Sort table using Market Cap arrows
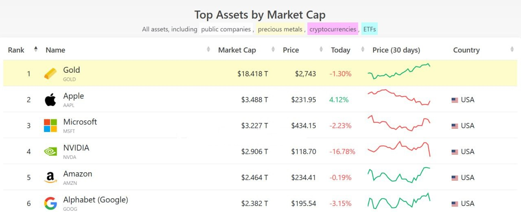The height and width of the screenshot is (212, 521). [x=273, y=50]
